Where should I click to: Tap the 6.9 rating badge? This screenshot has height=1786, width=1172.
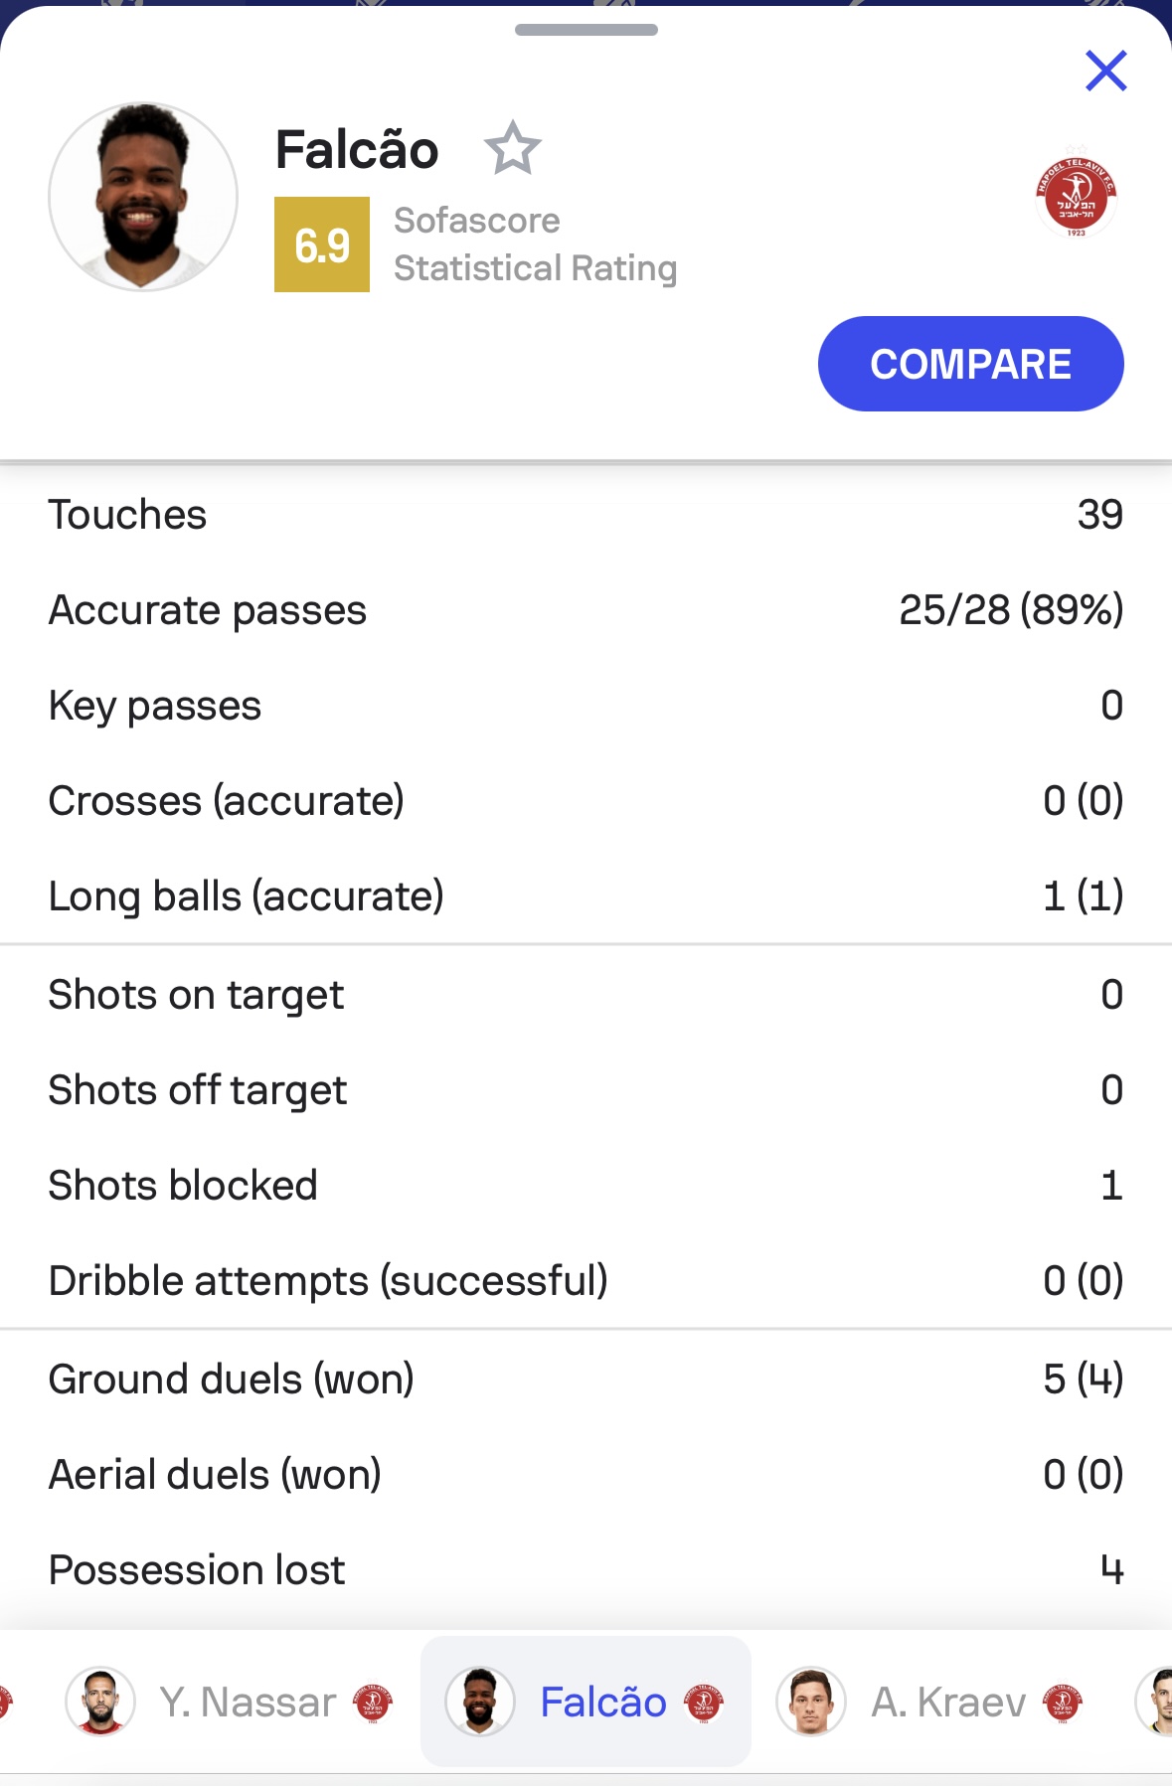pos(322,244)
